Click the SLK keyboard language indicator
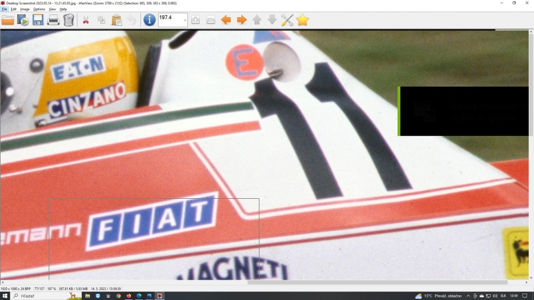 (x=503, y=296)
